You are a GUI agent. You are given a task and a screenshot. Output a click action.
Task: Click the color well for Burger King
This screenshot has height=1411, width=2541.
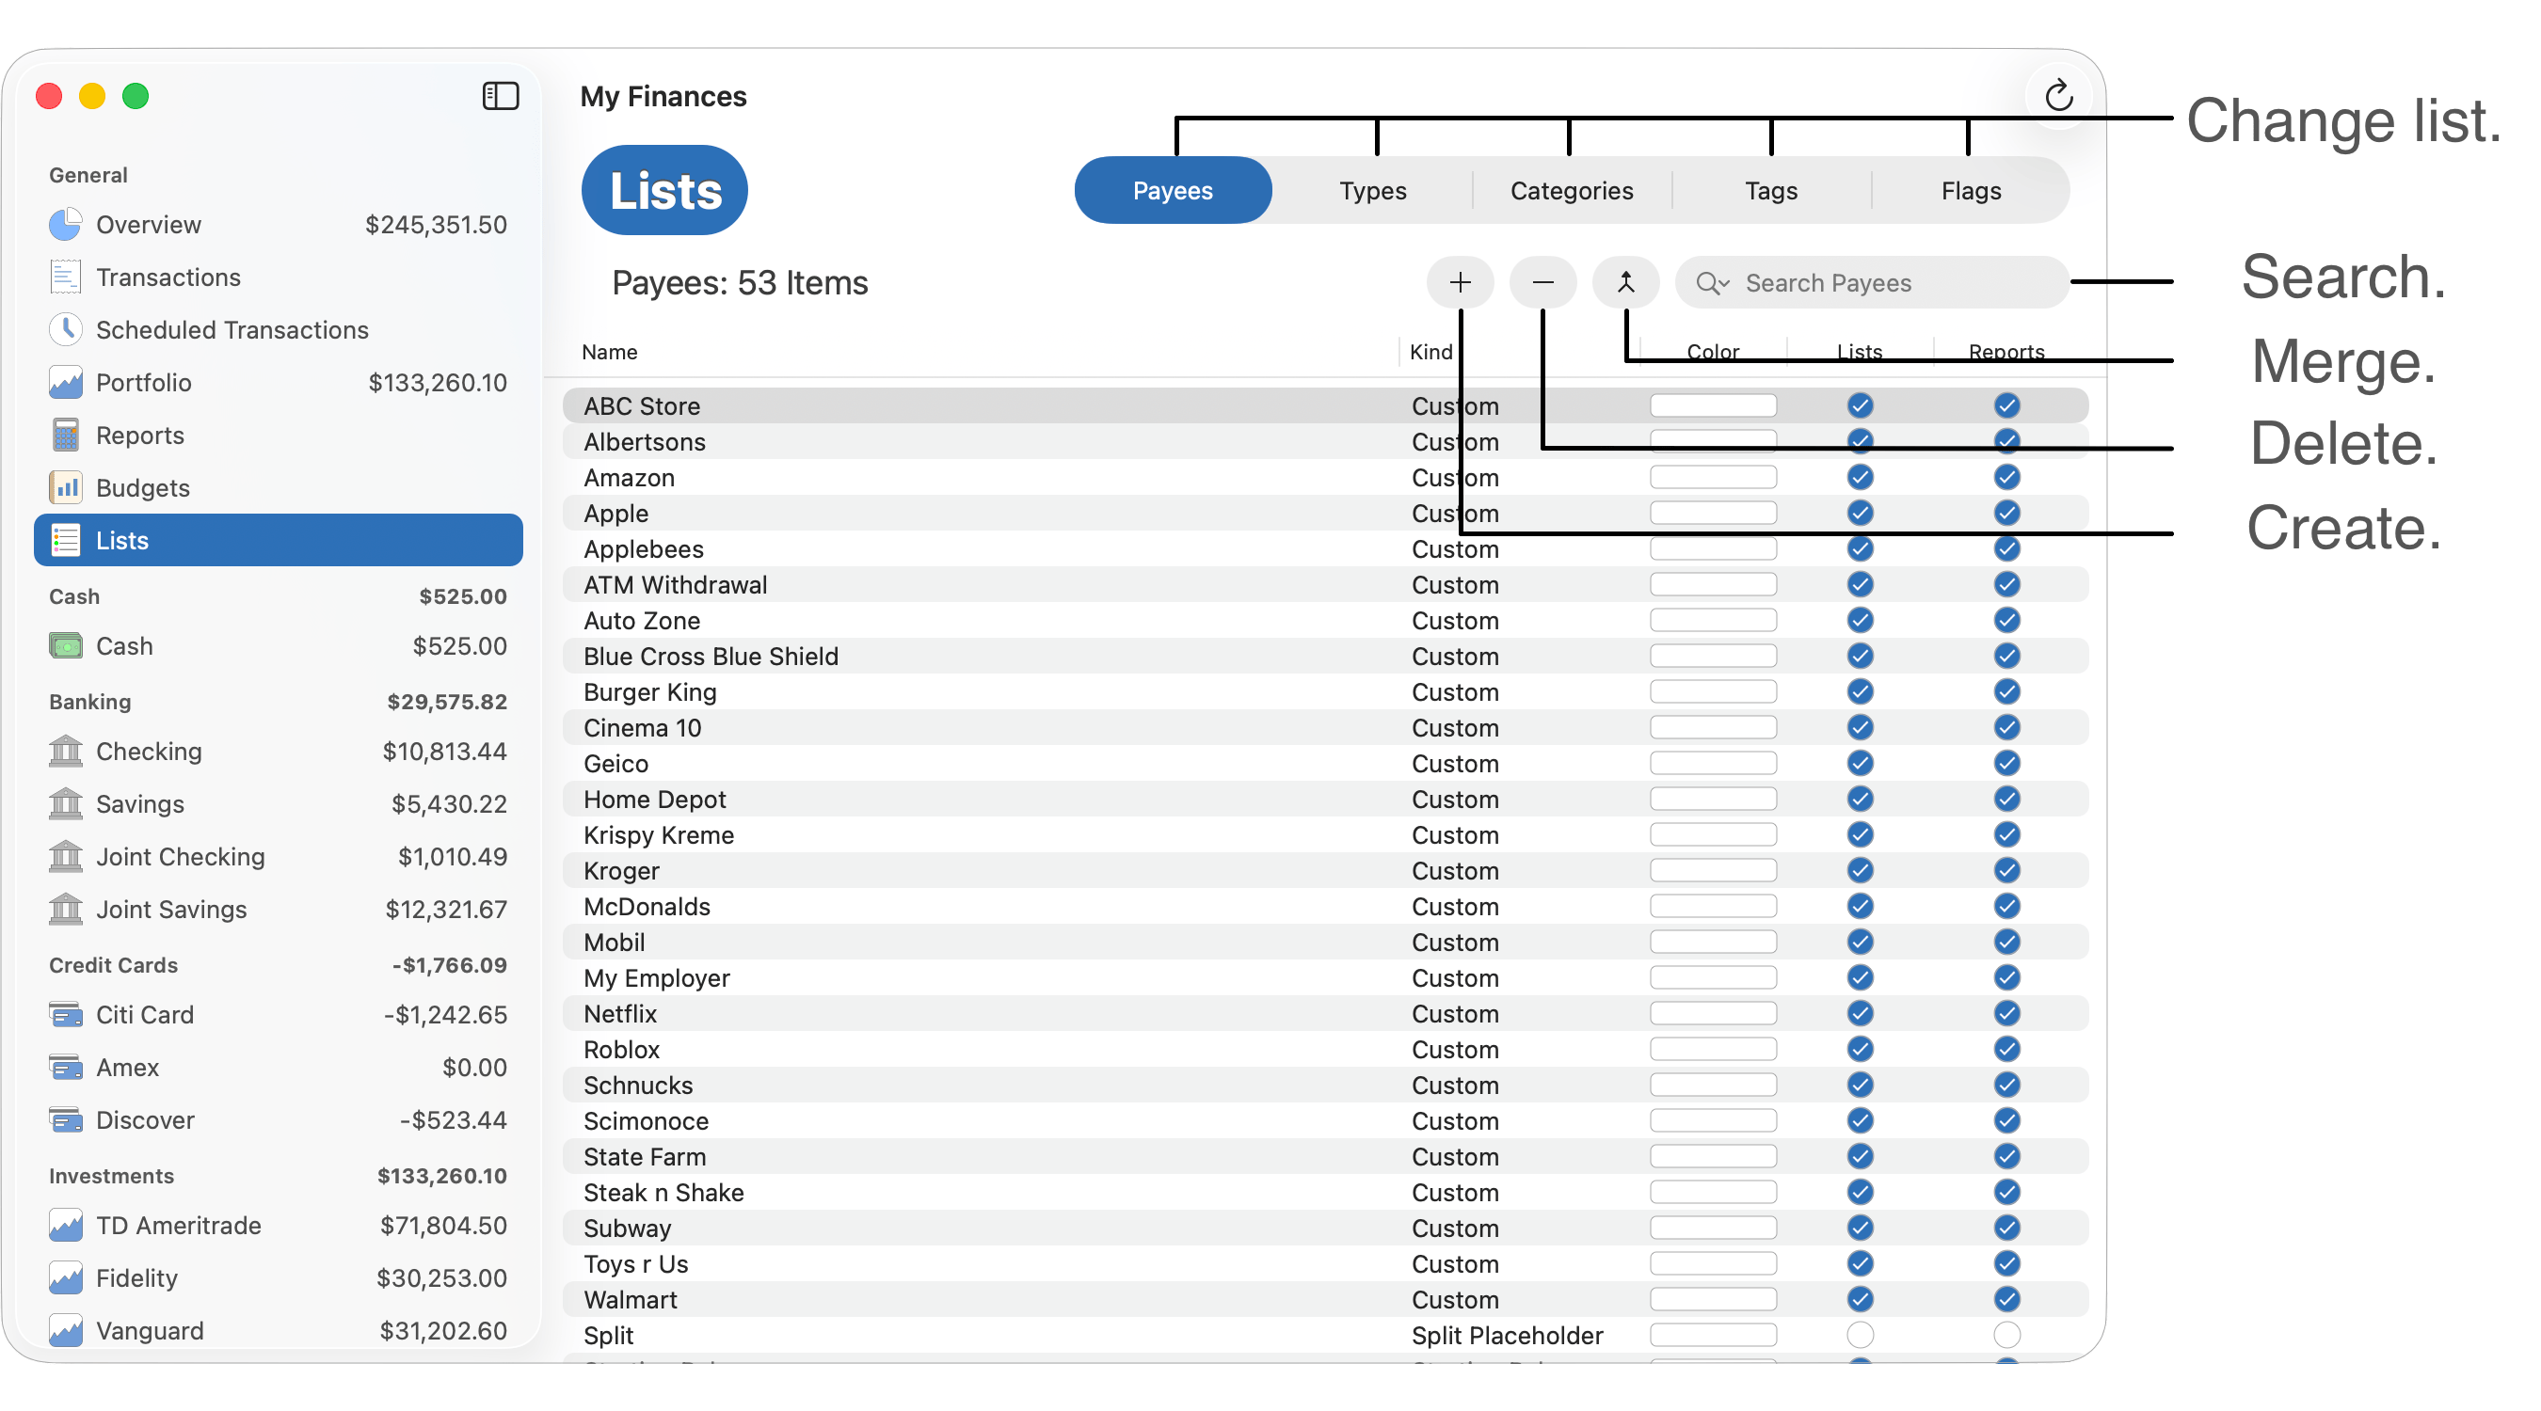[1713, 692]
